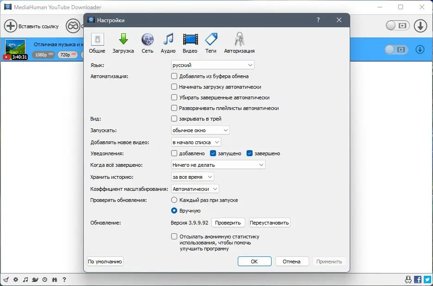Select Каждый раз при запуске radio button
This screenshot has height=286, width=433.
[x=174, y=200]
